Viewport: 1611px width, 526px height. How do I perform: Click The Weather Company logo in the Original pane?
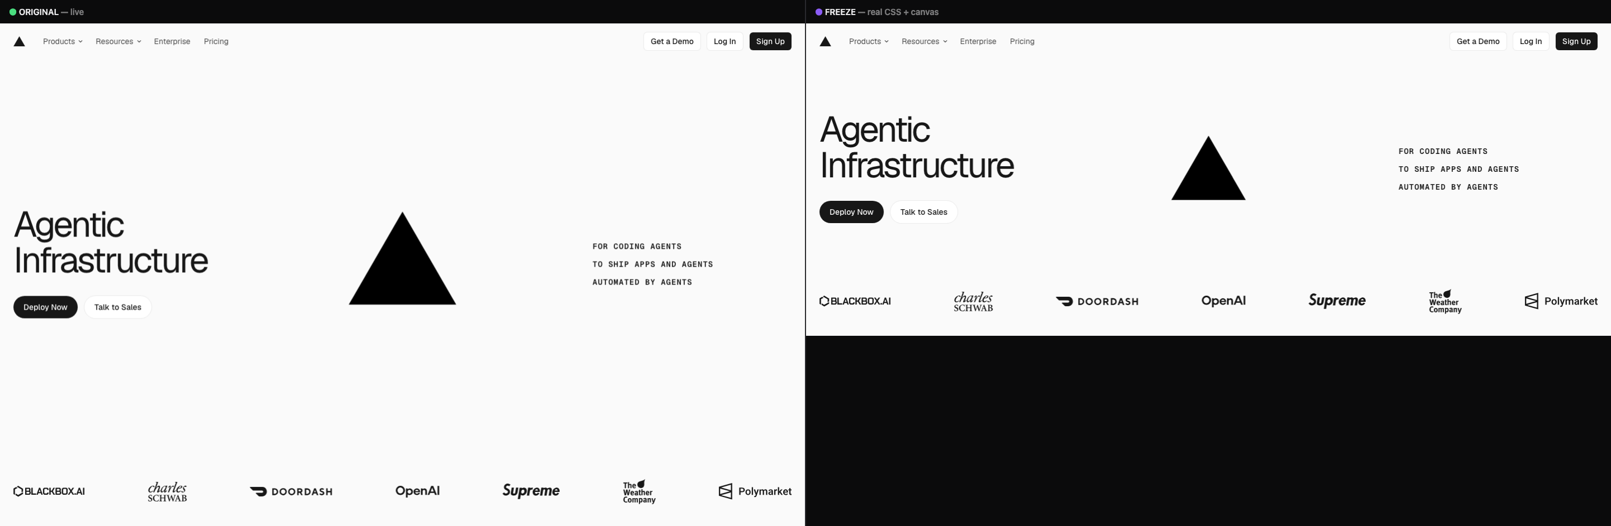639,491
